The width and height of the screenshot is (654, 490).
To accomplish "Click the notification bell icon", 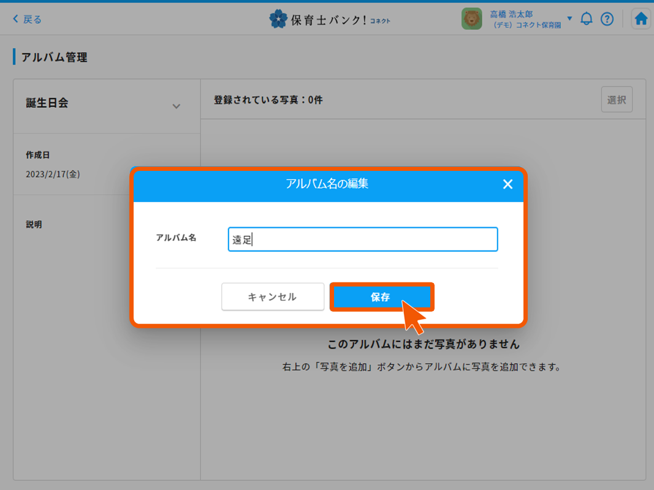I will tap(586, 18).
